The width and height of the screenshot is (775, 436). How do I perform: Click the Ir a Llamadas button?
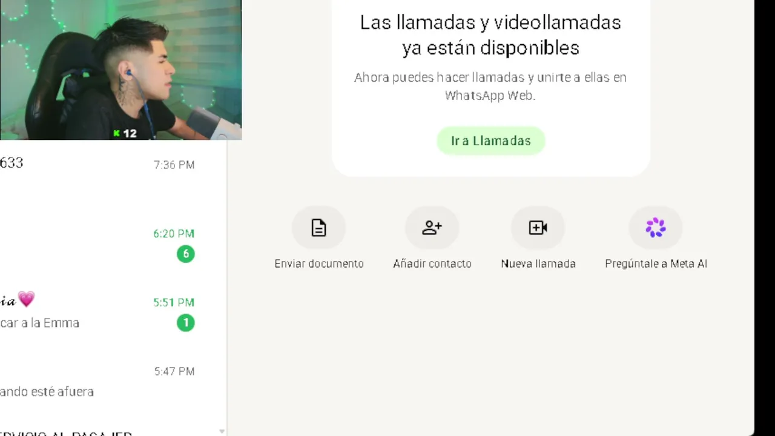pyautogui.click(x=491, y=140)
